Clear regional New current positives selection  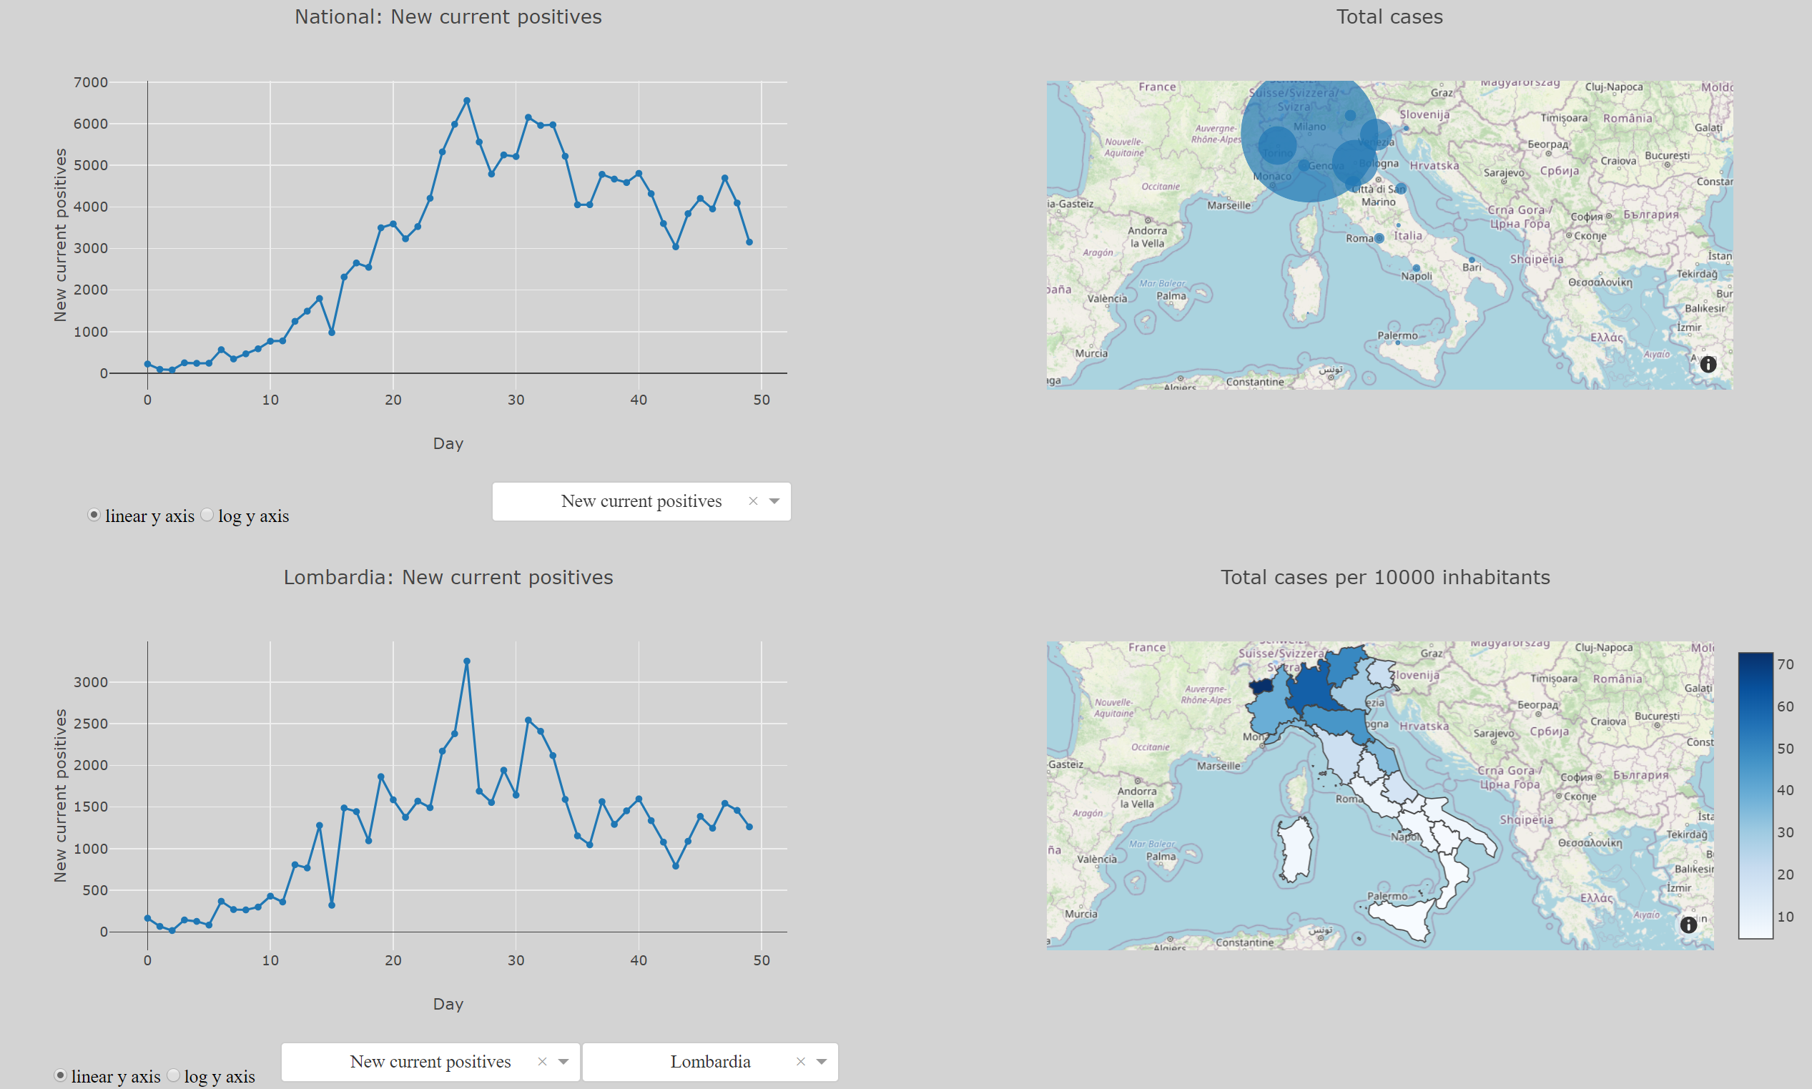coord(542,1062)
